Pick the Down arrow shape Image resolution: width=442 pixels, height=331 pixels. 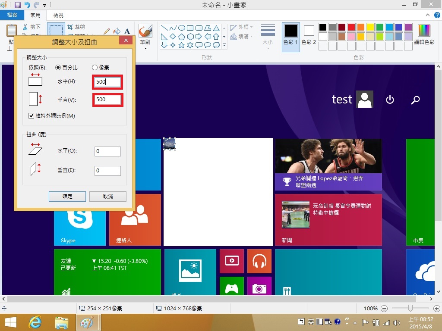pos(164,45)
